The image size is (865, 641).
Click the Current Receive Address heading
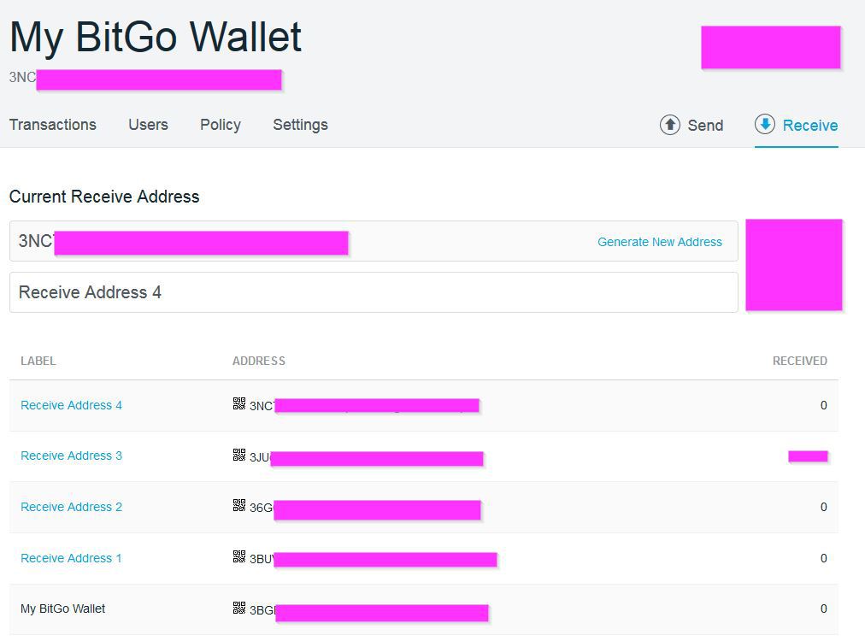104,197
